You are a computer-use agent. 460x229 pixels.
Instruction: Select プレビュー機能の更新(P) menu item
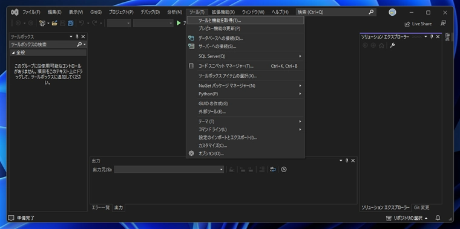pos(246,28)
